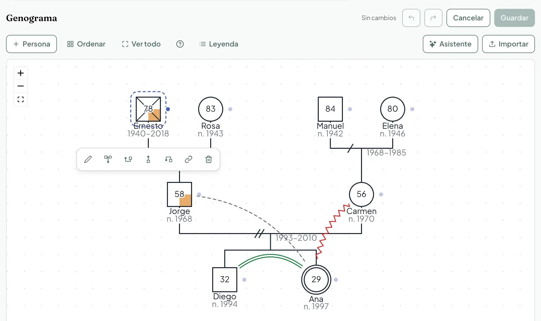Click the Guardar save button
This screenshot has height=321, width=541.
click(x=515, y=18)
